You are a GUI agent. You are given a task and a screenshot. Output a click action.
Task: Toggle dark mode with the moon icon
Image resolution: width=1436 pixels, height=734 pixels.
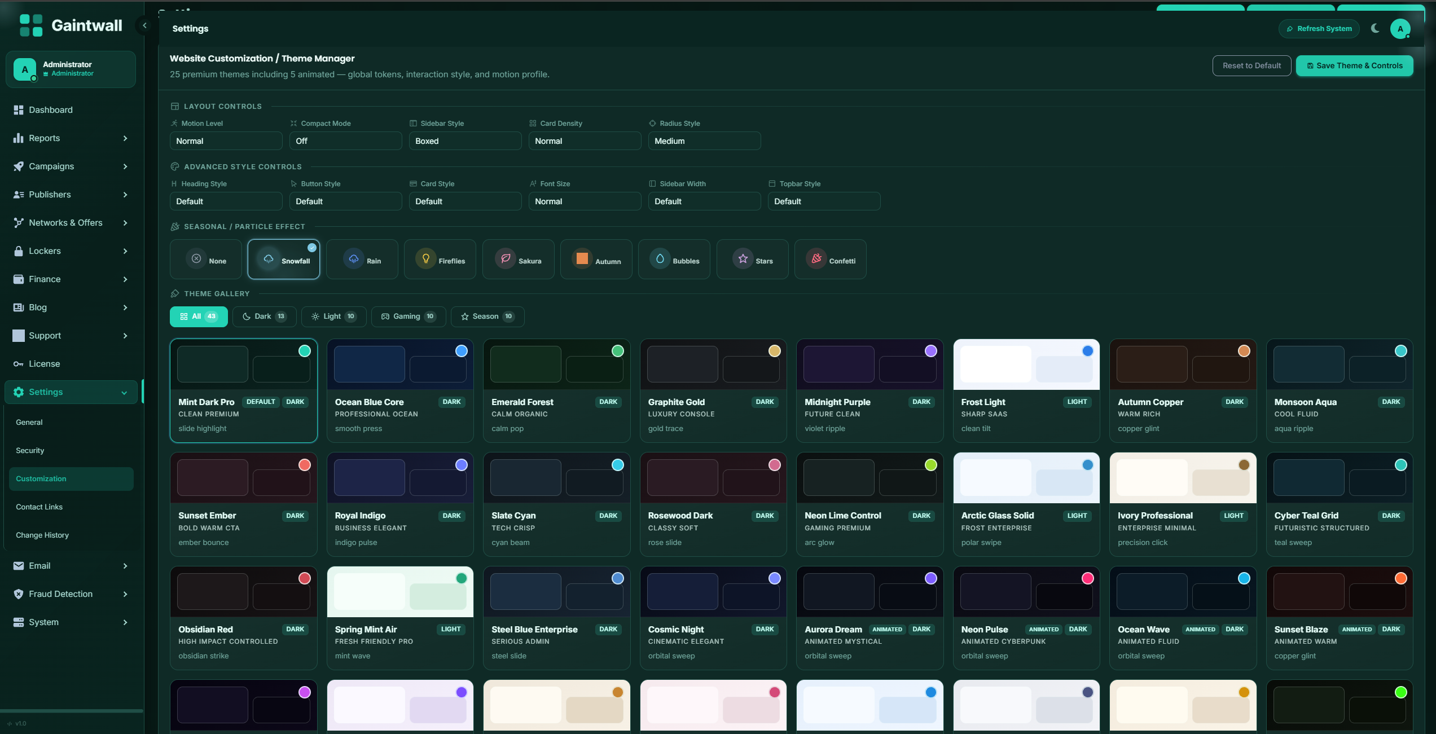click(x=1374, y=28)
